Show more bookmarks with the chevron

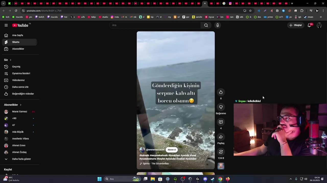pyautogui.click(x=321, y=17)
